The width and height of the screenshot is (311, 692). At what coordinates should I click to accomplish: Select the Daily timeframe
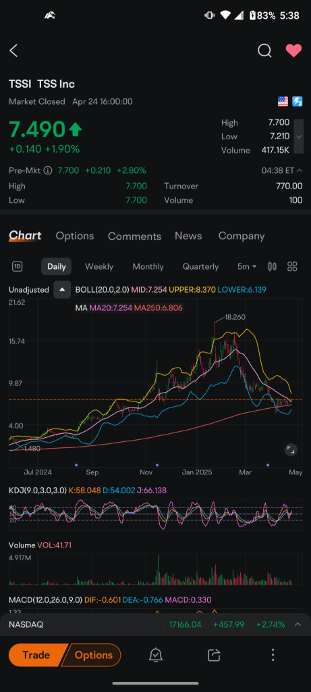click(x=57, y=266)
